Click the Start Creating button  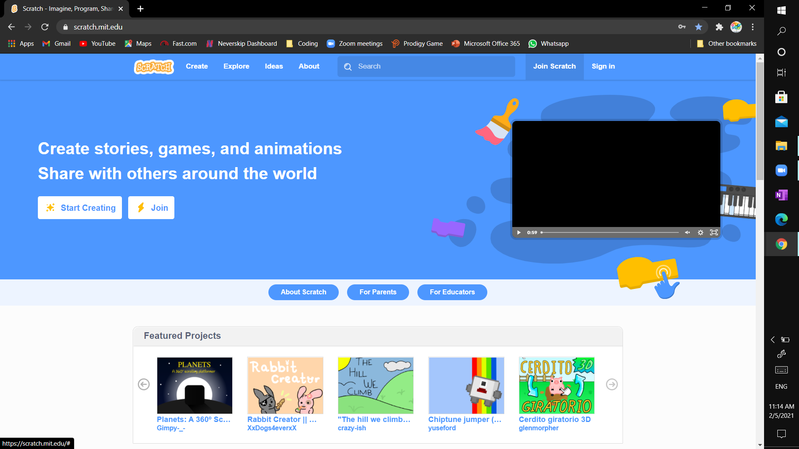pos(79,207)
